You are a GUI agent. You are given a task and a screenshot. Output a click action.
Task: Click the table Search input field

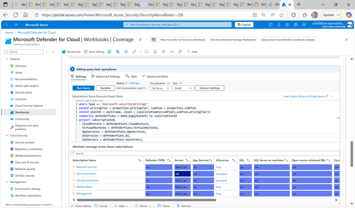pyautogui.click(x=205, y=153)
